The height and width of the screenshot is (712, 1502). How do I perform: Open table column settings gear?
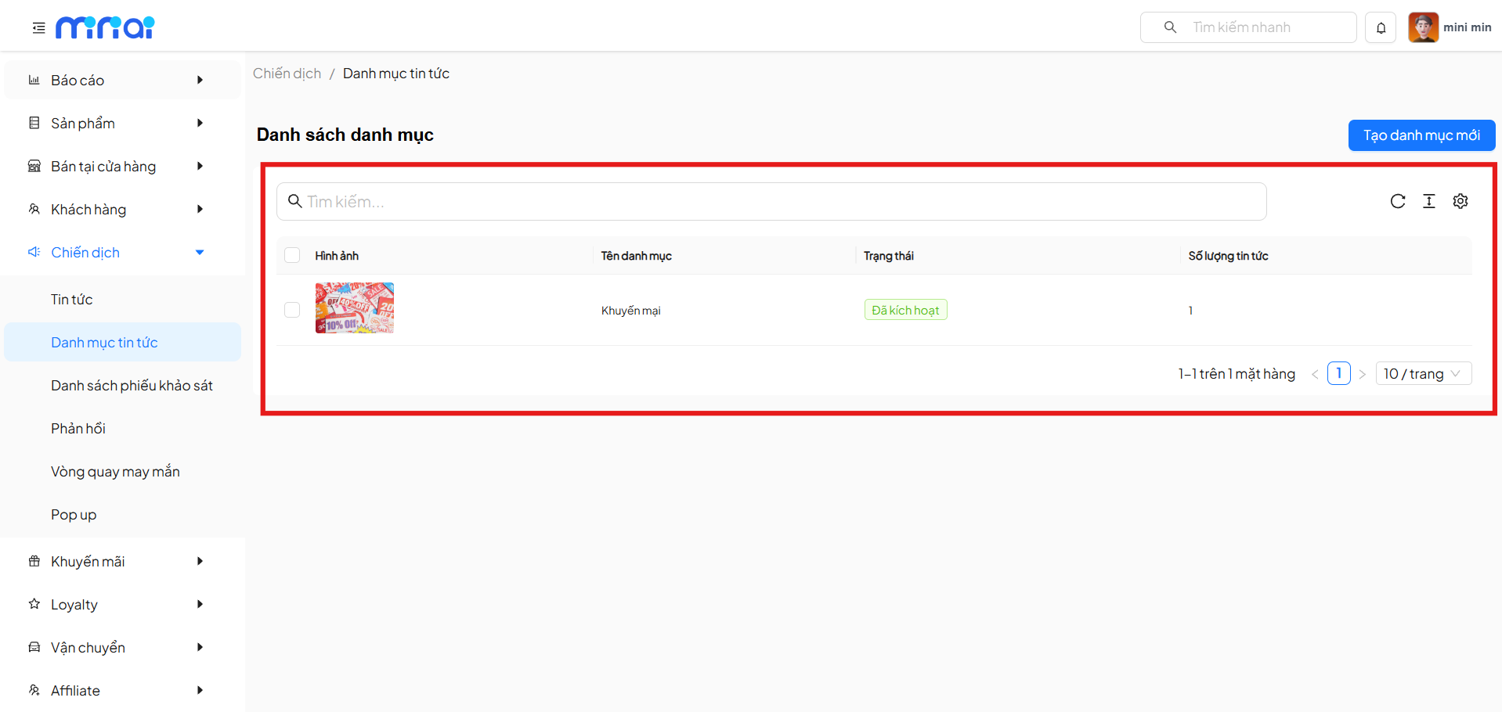coord(1460,202)
